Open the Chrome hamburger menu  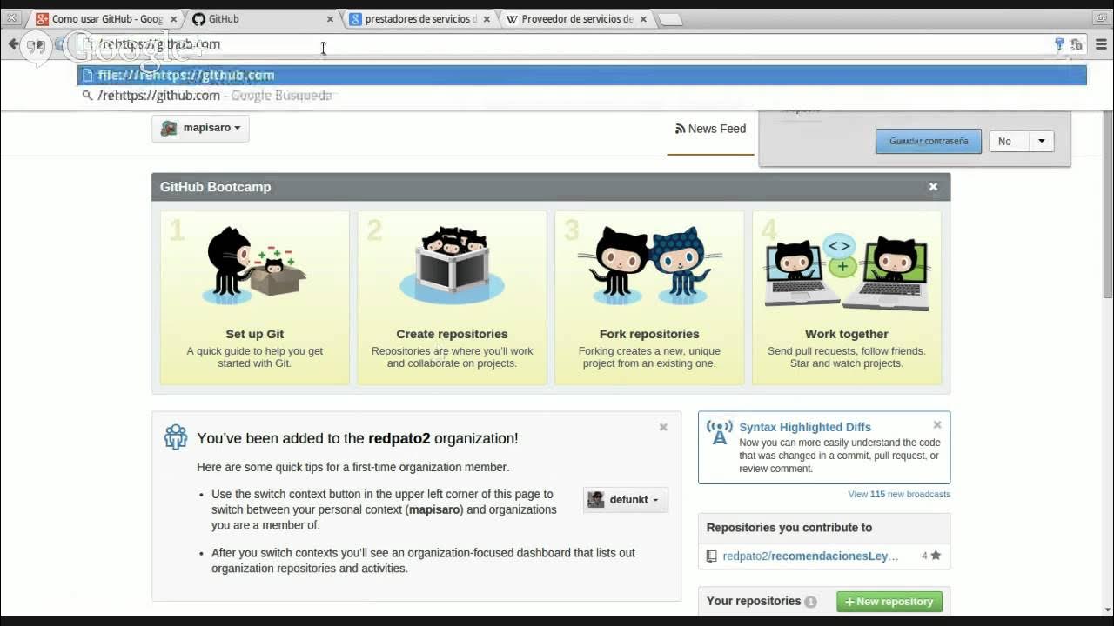(x=1101, y=44)
